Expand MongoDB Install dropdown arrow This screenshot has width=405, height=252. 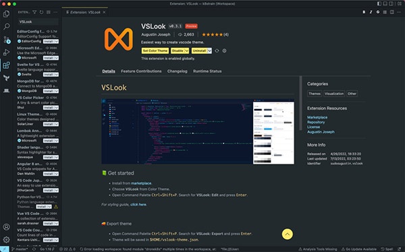[56, 91]
